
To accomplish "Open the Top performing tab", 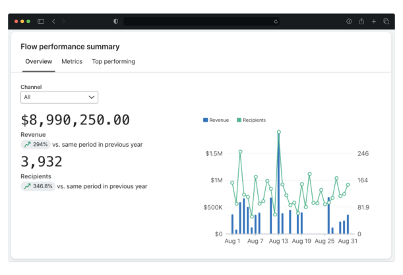I will coord(113,61).
